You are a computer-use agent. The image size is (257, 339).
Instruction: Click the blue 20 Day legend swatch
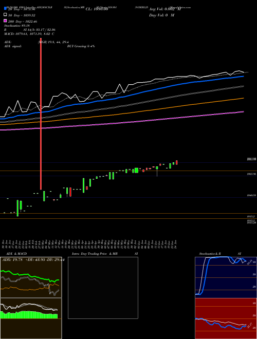5,9
